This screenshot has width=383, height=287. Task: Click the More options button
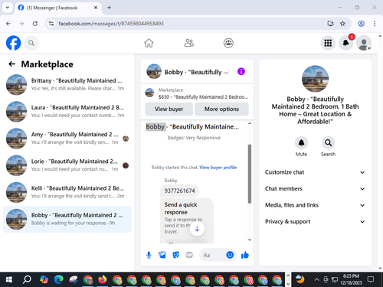221,109
